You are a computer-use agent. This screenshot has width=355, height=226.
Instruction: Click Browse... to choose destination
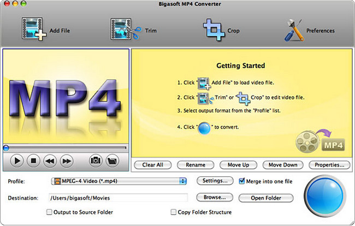pos(215,198)
